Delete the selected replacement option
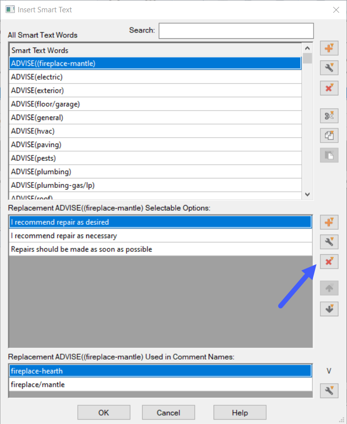This screenshot has width=347, height=424. (329, 262)
